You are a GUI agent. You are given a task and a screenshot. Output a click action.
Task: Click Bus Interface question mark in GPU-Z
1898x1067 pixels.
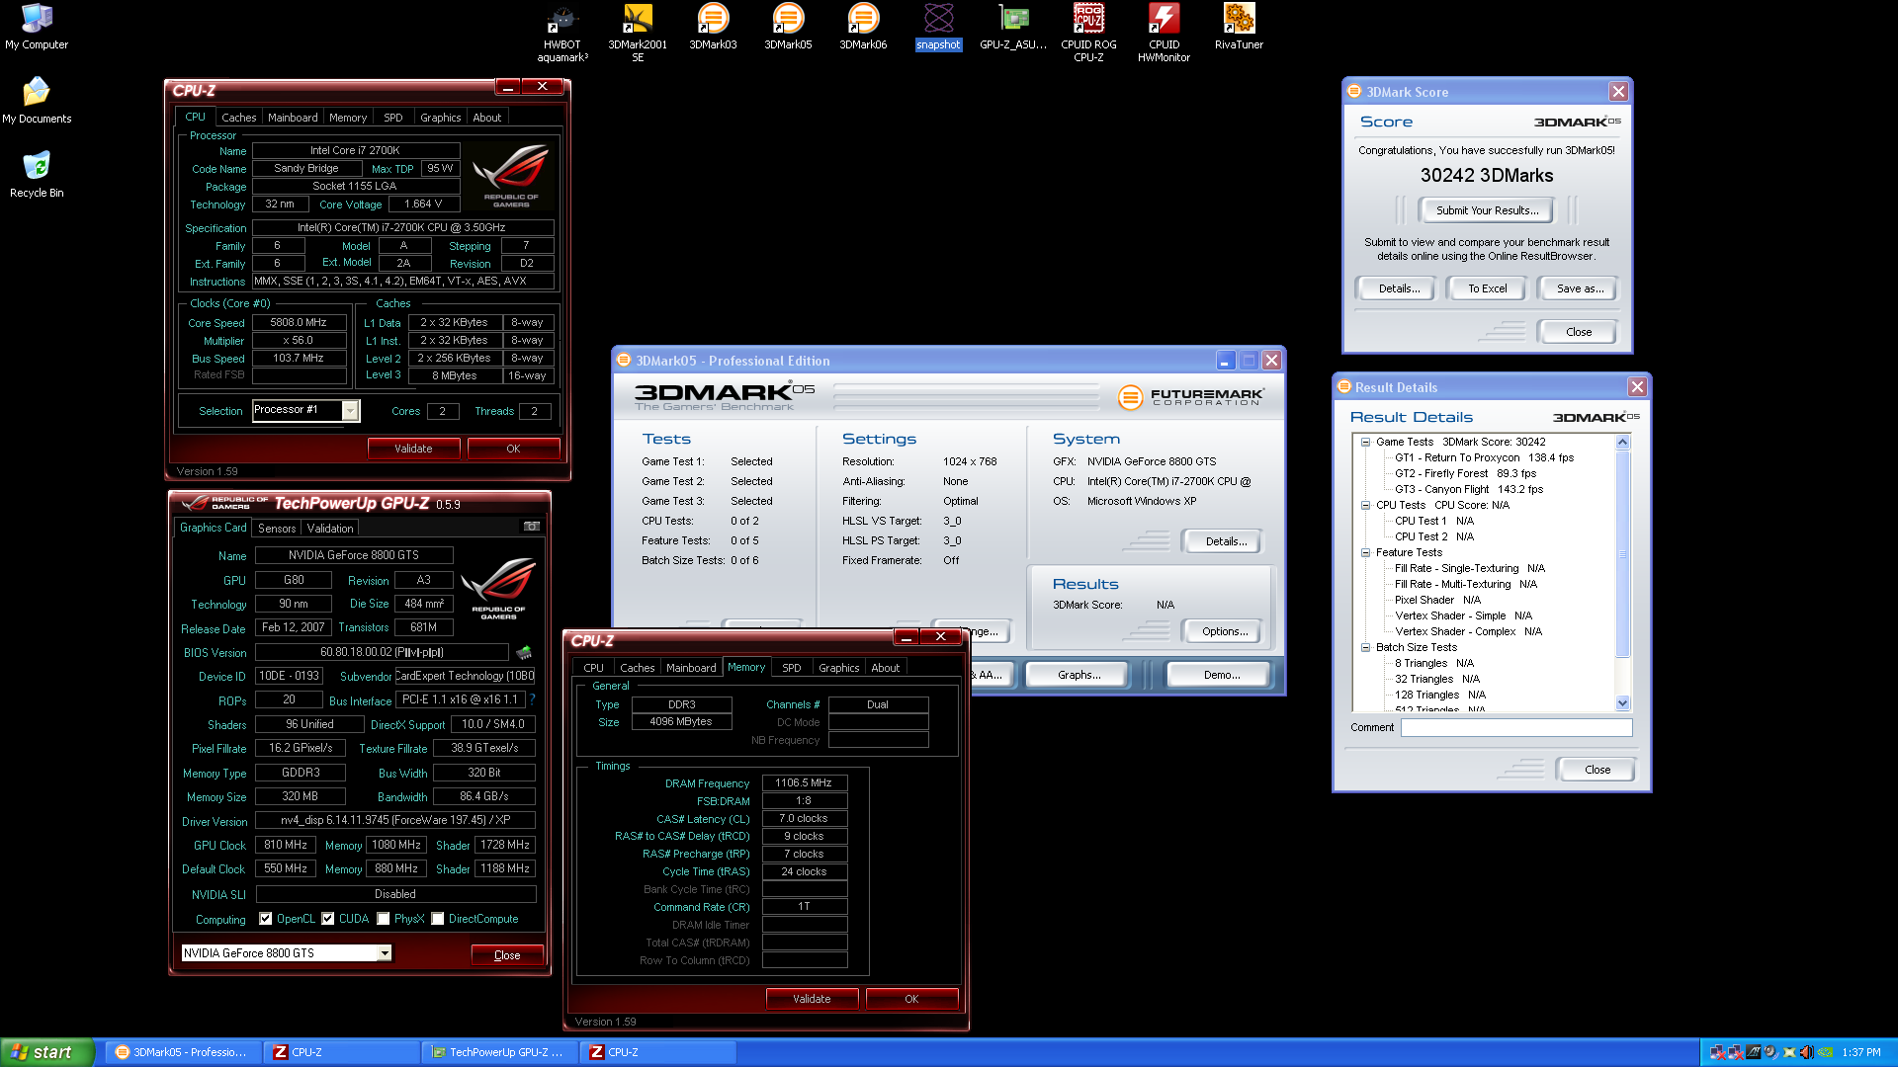pyautogui.click(x=532, y=699)
